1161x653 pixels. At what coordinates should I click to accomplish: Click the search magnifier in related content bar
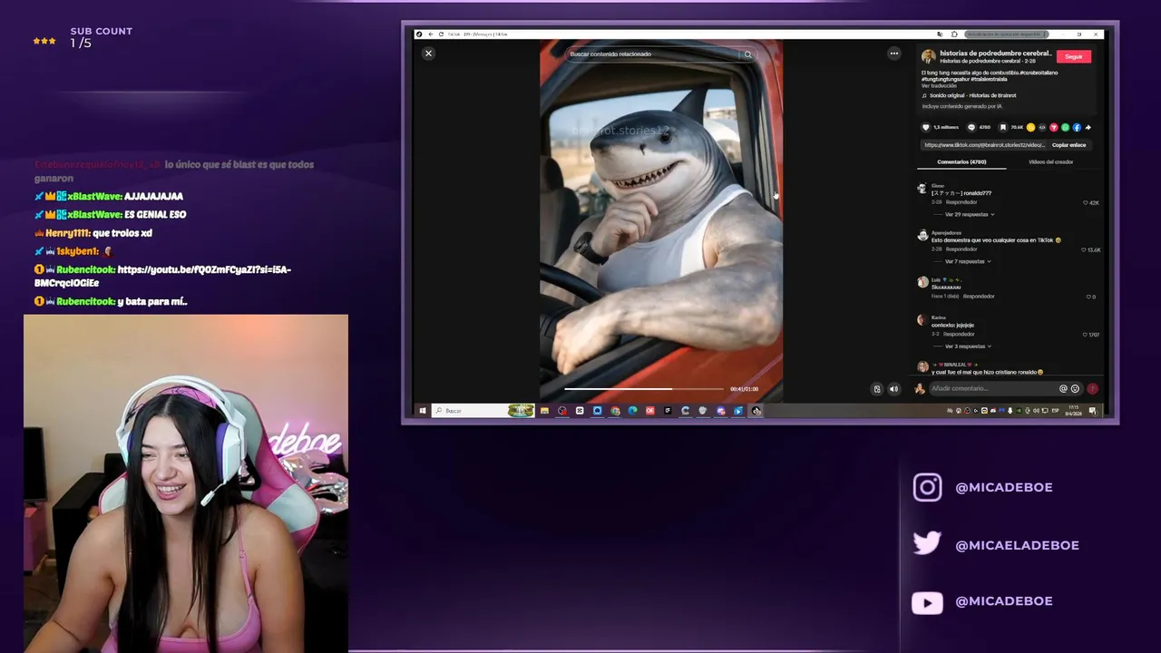(x=747, y=54)
